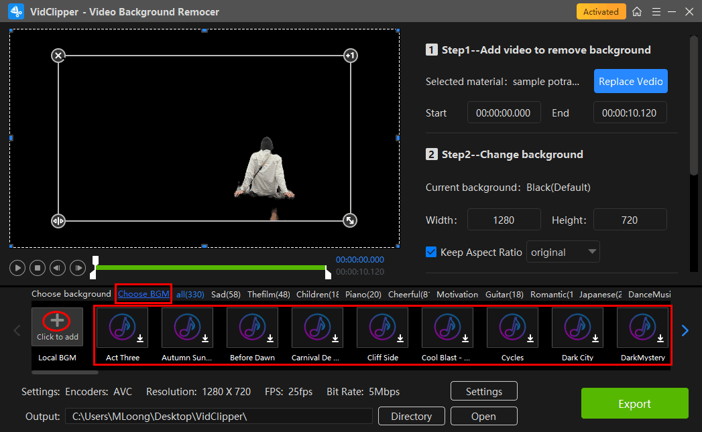702x432 pixels.
Task: Click the resize arrow handle on frame
Action: (350, 220)
